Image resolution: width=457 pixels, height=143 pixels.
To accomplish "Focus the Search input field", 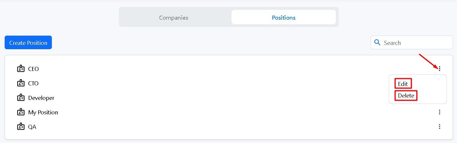I will (416, 43).
